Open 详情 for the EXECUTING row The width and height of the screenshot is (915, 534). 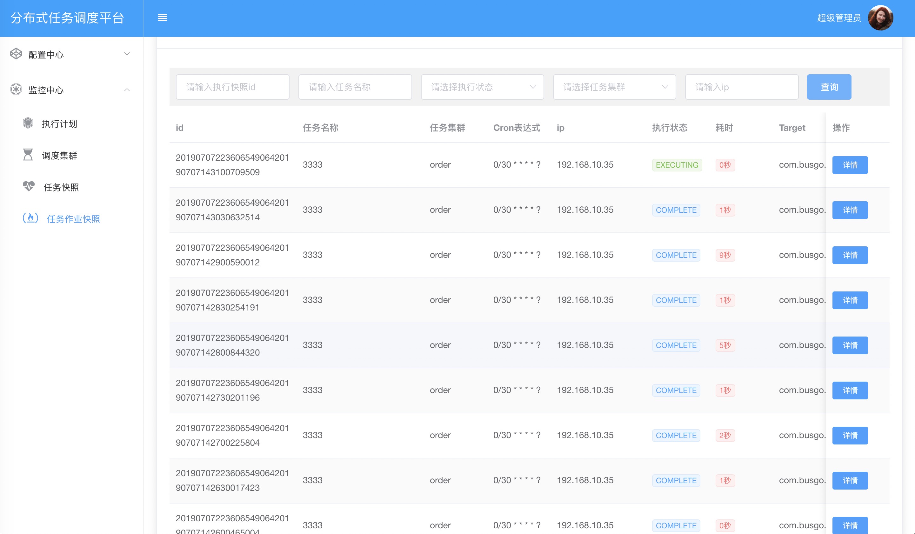coord(850,165)
